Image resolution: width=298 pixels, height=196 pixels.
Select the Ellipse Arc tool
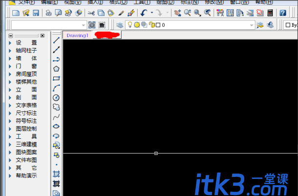[56, 136]
